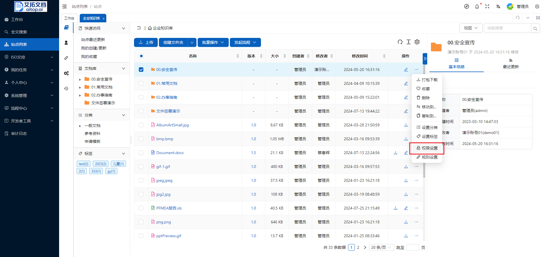Open the 视图 view dropdown
The width and height of the screenshot is (542, 257).
click(x=471, y=28)
